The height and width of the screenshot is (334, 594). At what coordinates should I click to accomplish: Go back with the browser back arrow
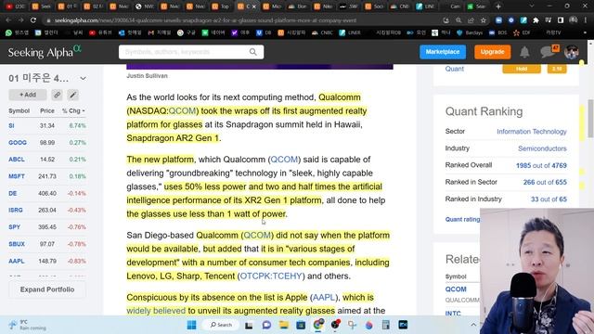coord(8,20)
